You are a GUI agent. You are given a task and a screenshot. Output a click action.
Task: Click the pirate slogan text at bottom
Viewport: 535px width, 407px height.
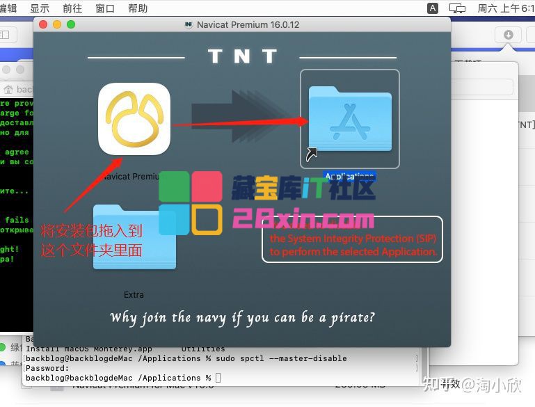[x=242, y=318]
